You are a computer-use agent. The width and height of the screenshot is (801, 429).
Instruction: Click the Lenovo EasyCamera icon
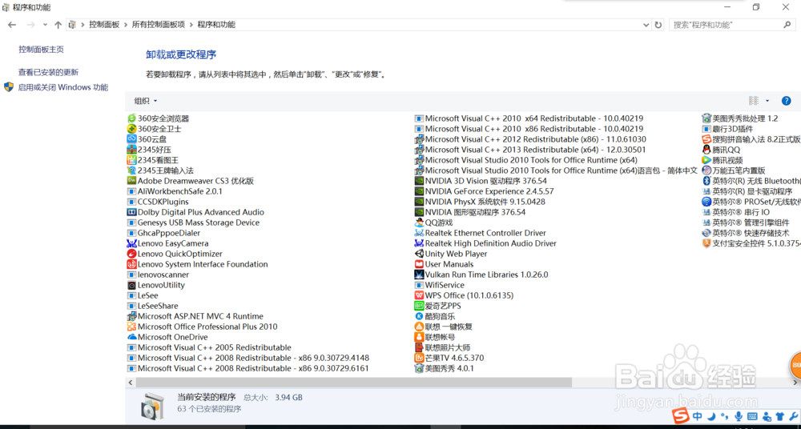(x=132, y=243)
